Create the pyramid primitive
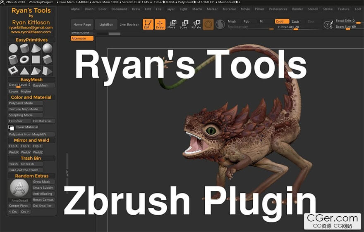The image size is (364, 232). [36, 71]
